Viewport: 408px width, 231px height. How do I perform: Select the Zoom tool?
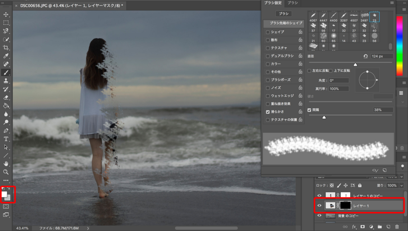(x=6, y=172)
